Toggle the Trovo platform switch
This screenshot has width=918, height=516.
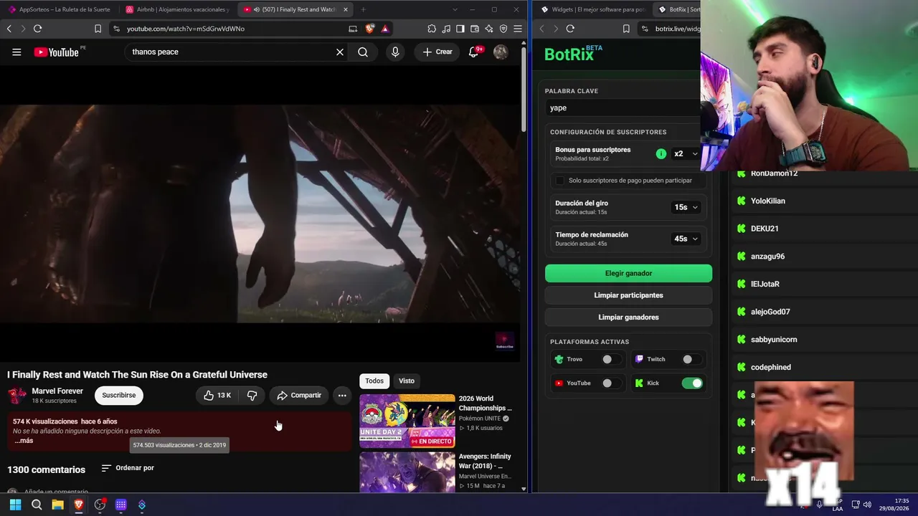611,359
